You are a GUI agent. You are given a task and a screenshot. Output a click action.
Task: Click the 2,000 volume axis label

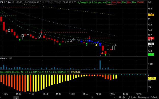[150, 64]
